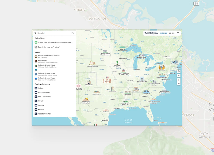
Task: Click the unlabeled round blue place thumbnail
Action: [36, 70]
